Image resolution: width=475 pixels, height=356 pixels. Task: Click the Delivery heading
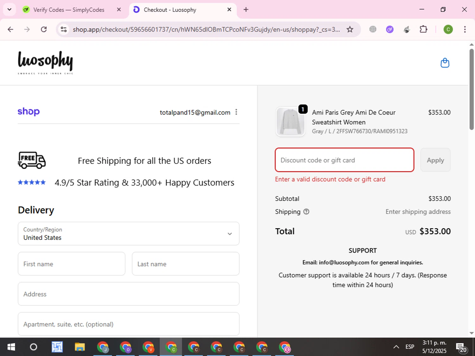tap(36, 210)
